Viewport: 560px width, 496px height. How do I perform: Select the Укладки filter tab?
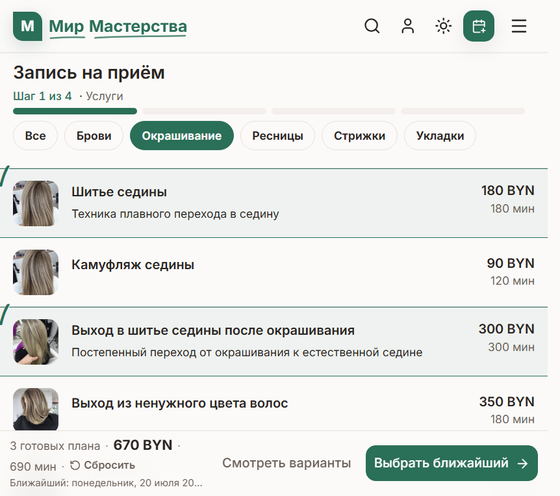pos(440,136)
